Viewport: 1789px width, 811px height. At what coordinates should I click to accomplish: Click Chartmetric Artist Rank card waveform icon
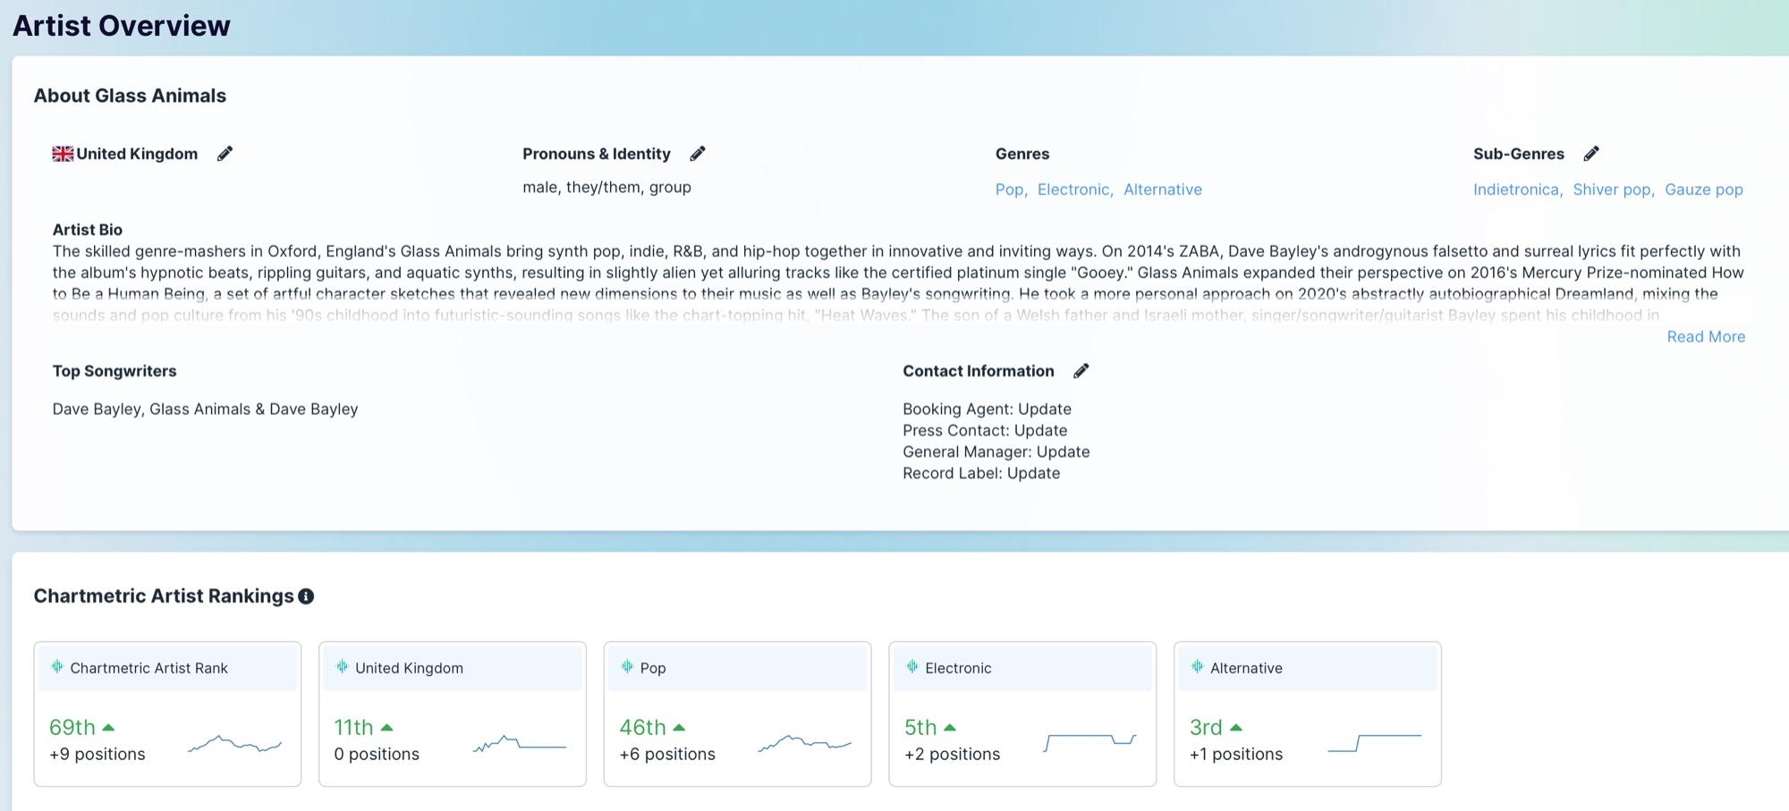point(57,667)
